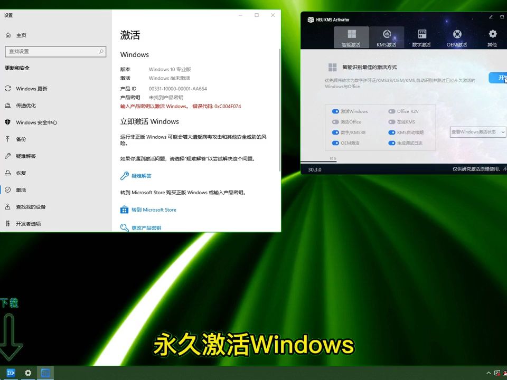This screenshot has width=507, height=380.
Task: Open 开发者选项 in Settings sidebar
Action: coord(29,224)
